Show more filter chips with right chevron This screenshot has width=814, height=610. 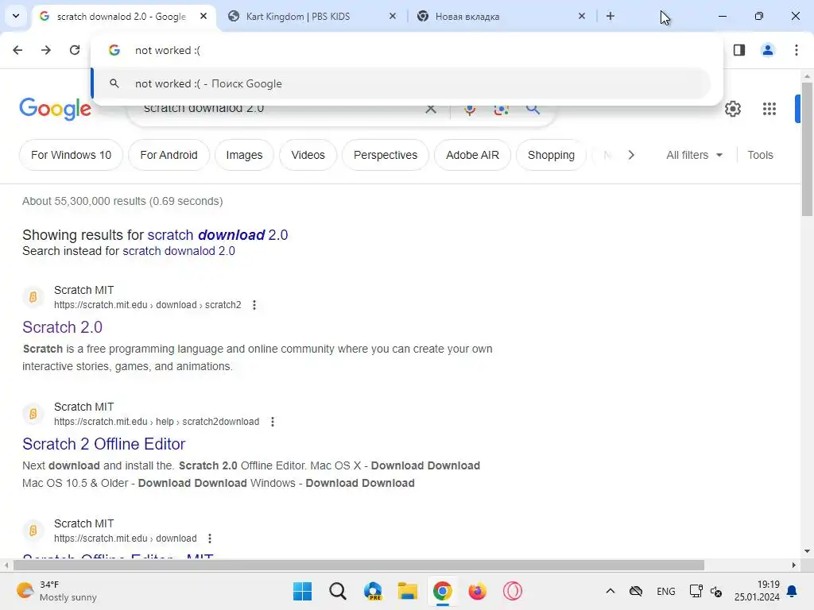click(x=631, y=155)
